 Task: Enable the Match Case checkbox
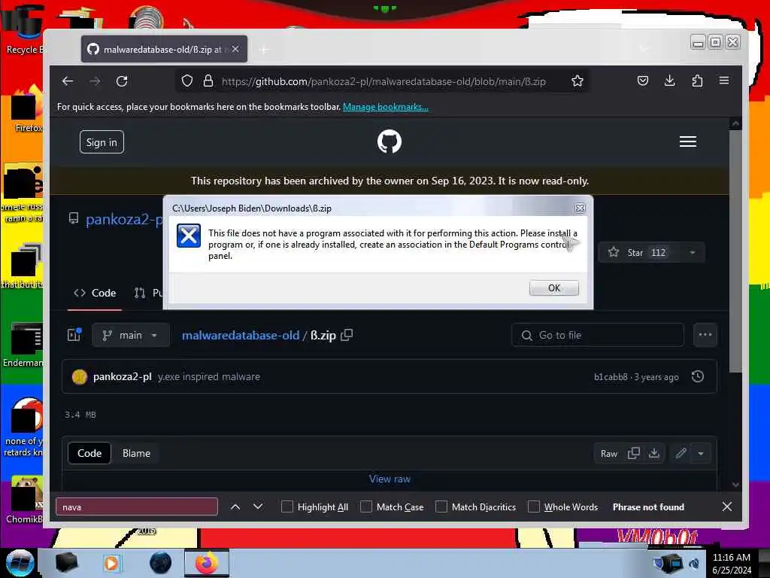[x=366, y=507]
